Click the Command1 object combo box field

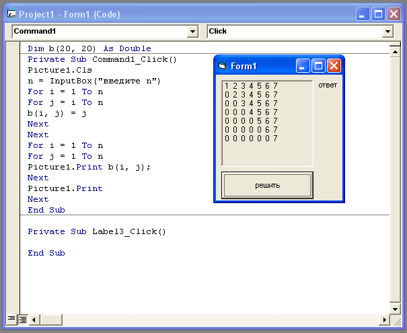(105, 32)
